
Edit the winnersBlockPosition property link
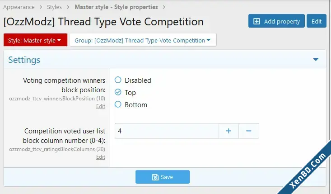[101, 106]
